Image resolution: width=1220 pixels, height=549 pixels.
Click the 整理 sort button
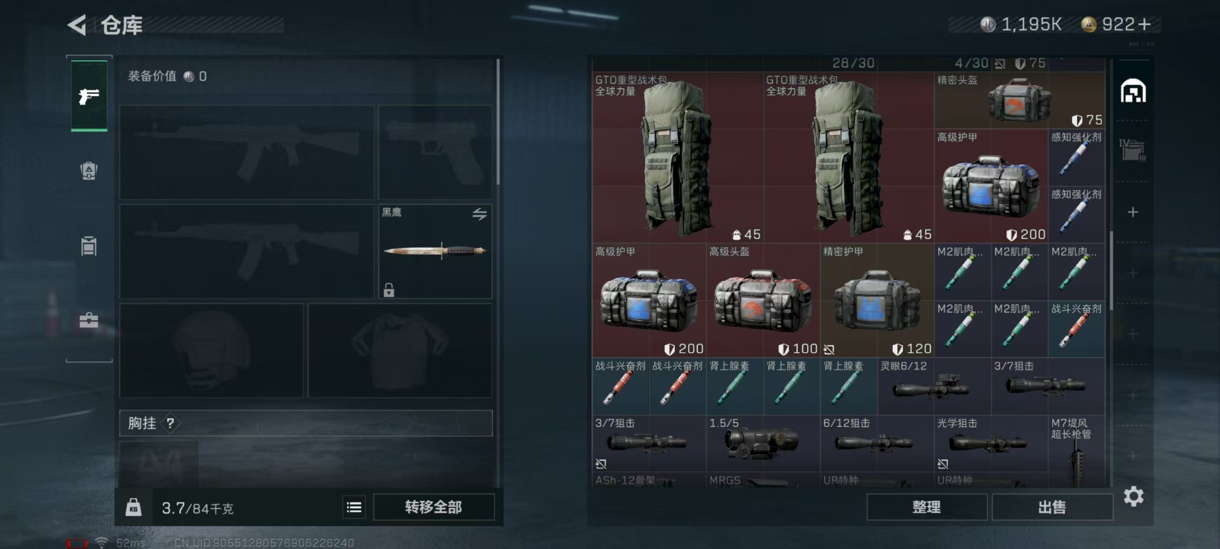pos(926,507)
